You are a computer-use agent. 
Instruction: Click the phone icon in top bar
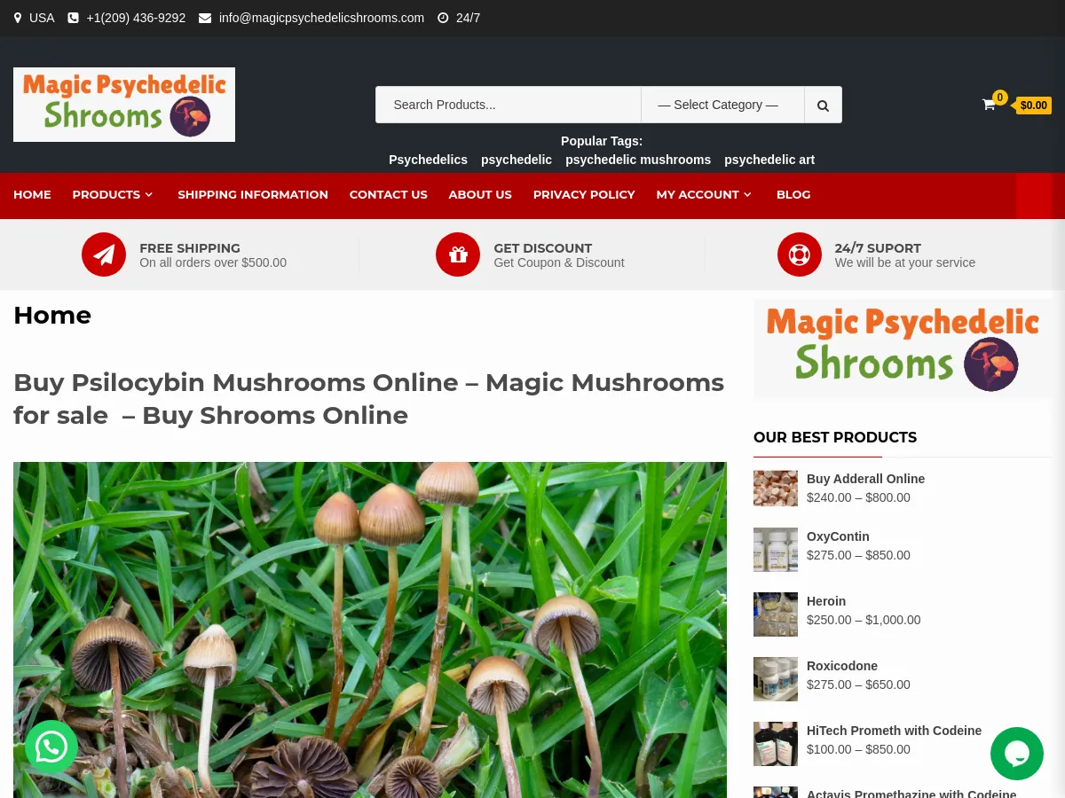pos(74,18)
